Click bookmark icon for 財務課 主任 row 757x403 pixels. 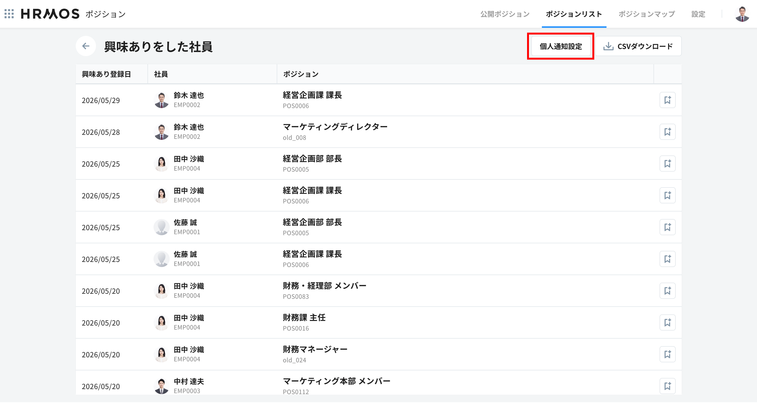pyautogui.click(x=667, y=323)
